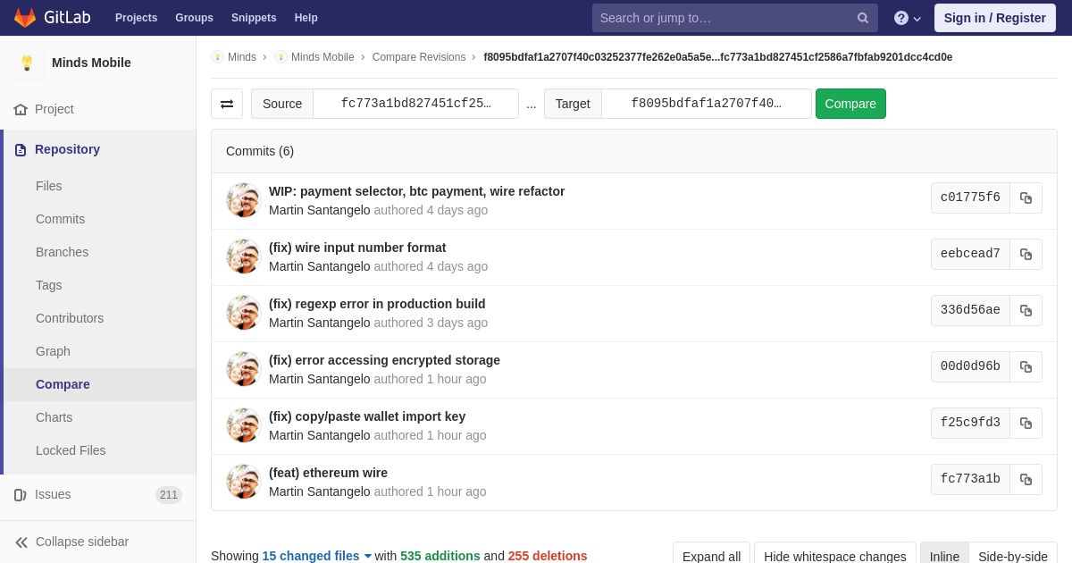The image size is (1072, 563).
Task: Open commit (fix) regexp error in production build
Action: 377,304
